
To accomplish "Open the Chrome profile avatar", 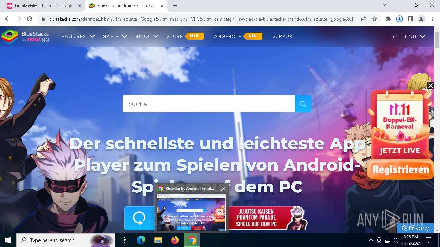I will 421,19.
